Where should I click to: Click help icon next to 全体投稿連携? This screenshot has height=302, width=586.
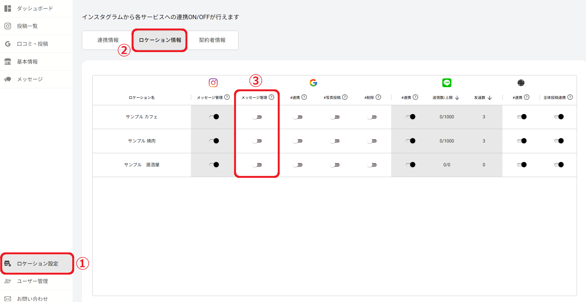pos(570,97)
